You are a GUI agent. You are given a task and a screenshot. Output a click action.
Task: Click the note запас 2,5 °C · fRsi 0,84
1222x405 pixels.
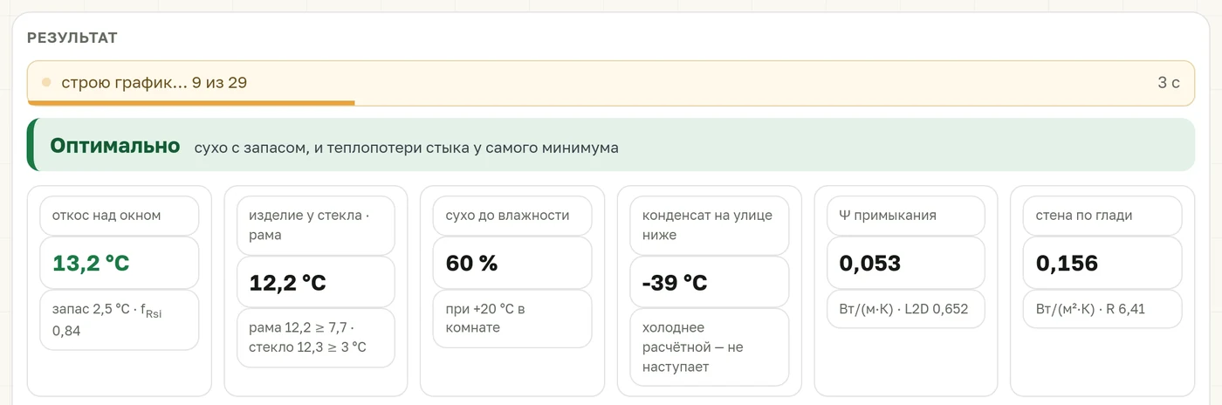[x=106, y=320]
